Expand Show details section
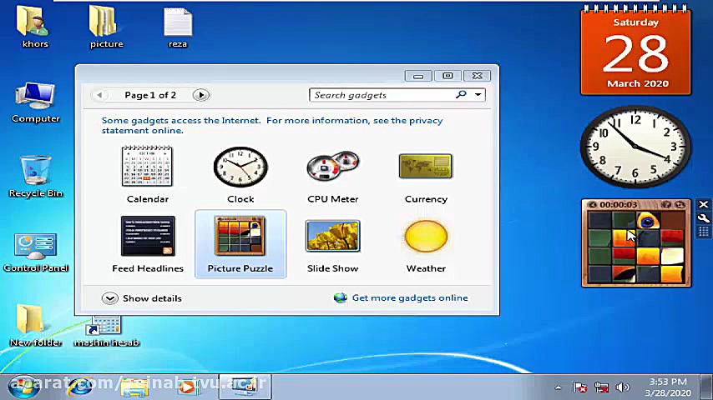Image resolution: width=713 pixels, height=400 pixels. [142, 298]
